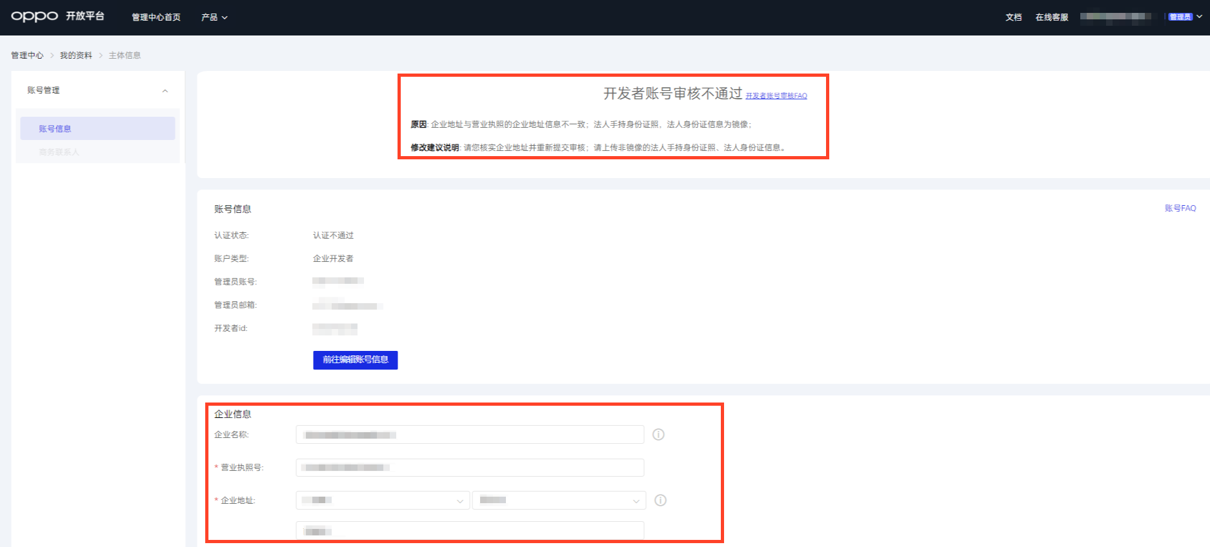Open the first 企业地址 province dropdown
Screen dimensions: 1210x547
coord(383,501)
